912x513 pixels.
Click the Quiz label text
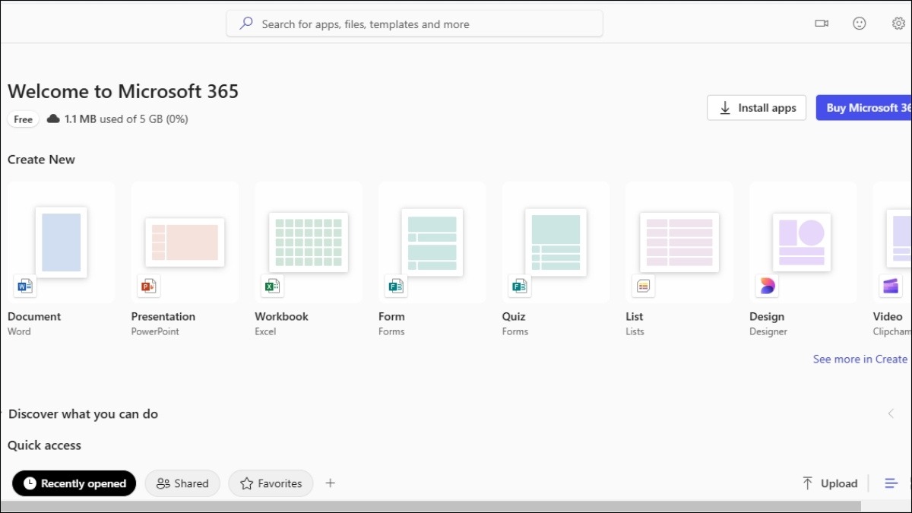coord(514,316)
